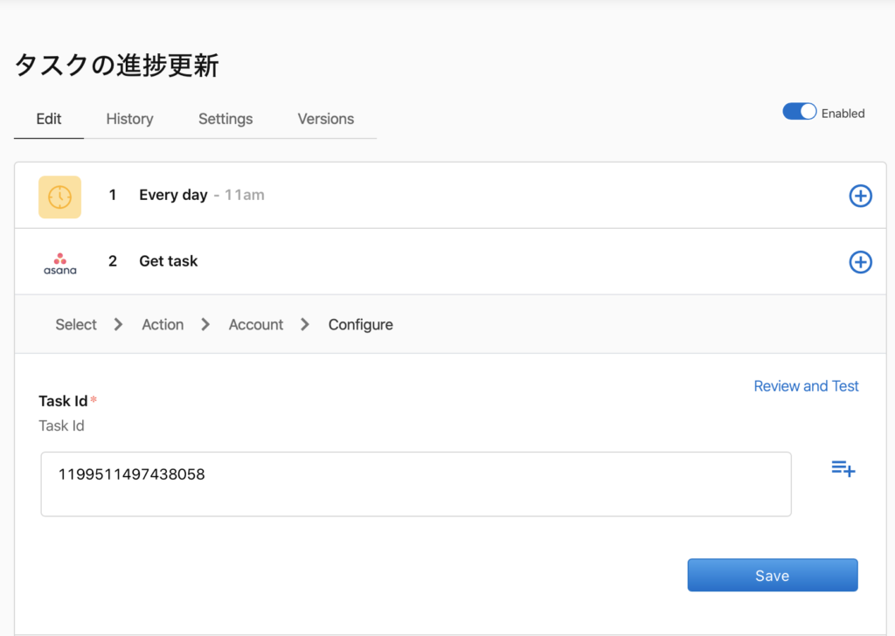View the Versions tab
Screen dimensions: 895x636
325,119
